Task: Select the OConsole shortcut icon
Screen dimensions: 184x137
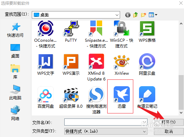Action: (x=46, y=28)
